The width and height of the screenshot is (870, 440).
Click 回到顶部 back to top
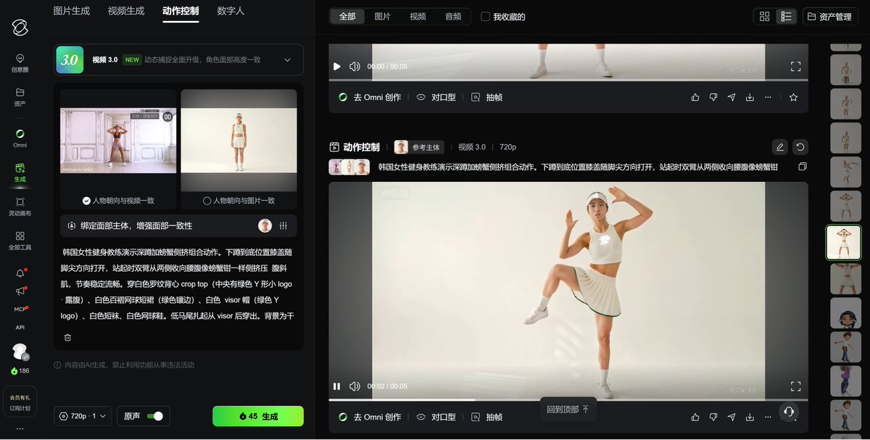(568, 410)
